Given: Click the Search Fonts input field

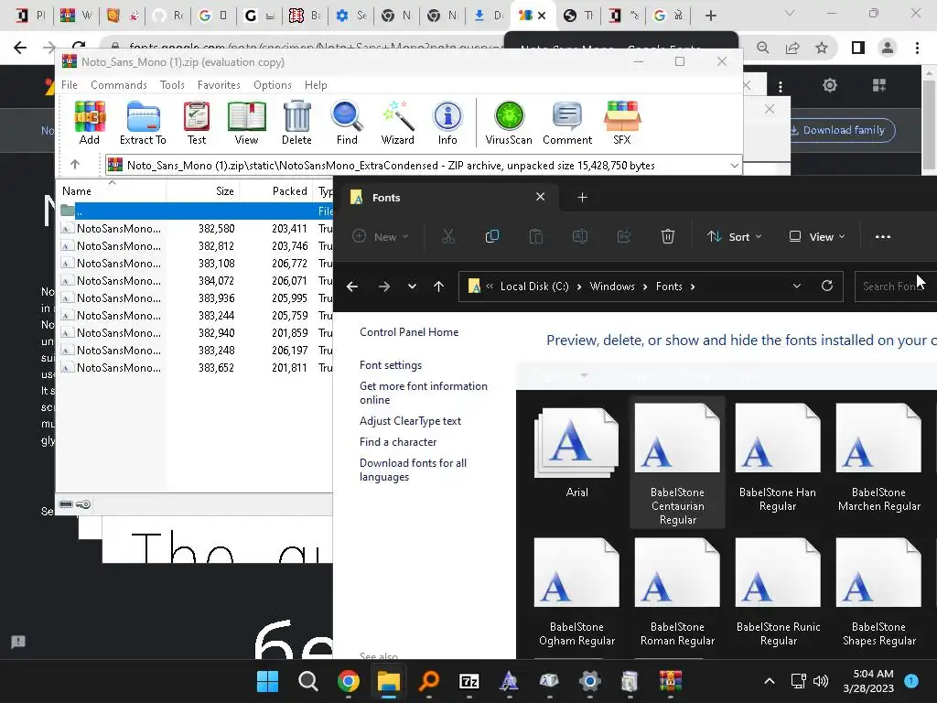Looking at the screenshot, I should point(896,287).
